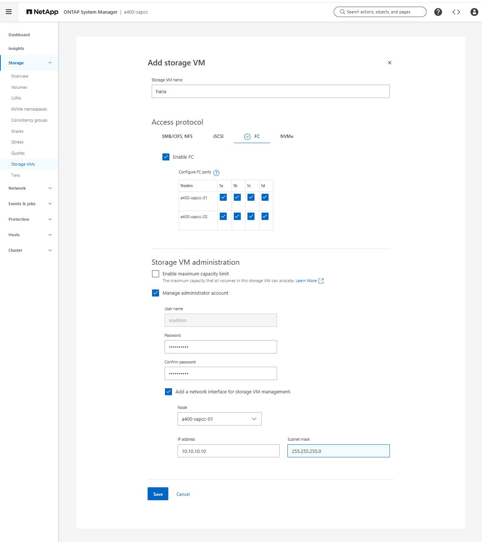Open the user account profile icon

474,12
